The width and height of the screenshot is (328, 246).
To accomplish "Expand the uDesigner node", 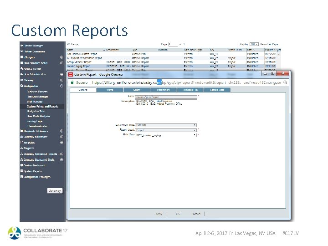I will (61, 57).
